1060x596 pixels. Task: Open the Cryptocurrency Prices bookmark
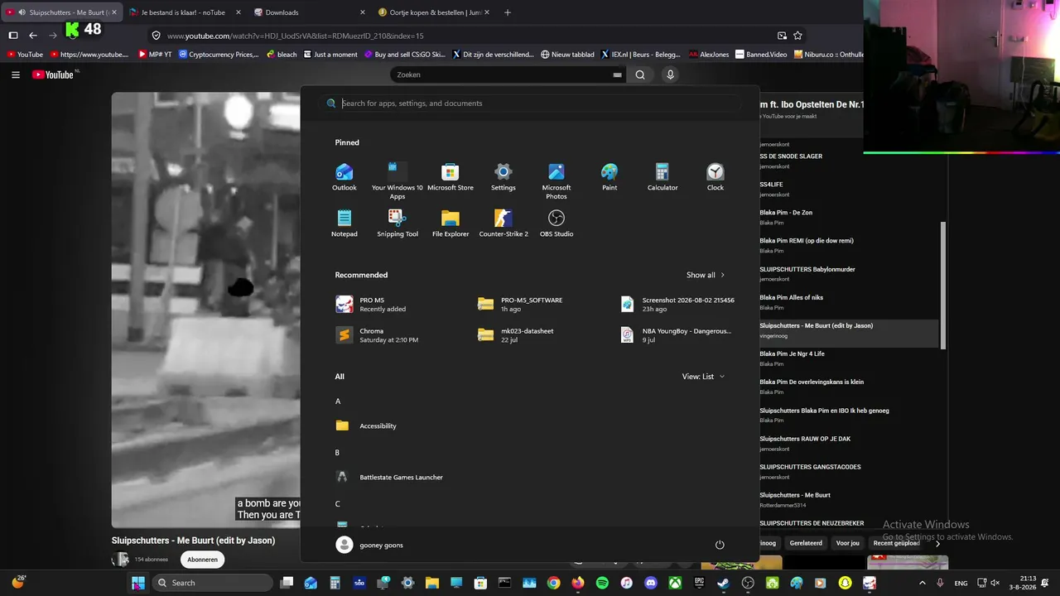pos(218,55)
